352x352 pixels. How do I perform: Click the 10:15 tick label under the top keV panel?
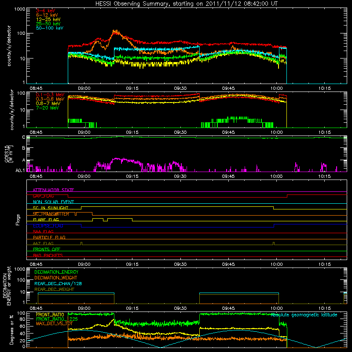[324, 88]
